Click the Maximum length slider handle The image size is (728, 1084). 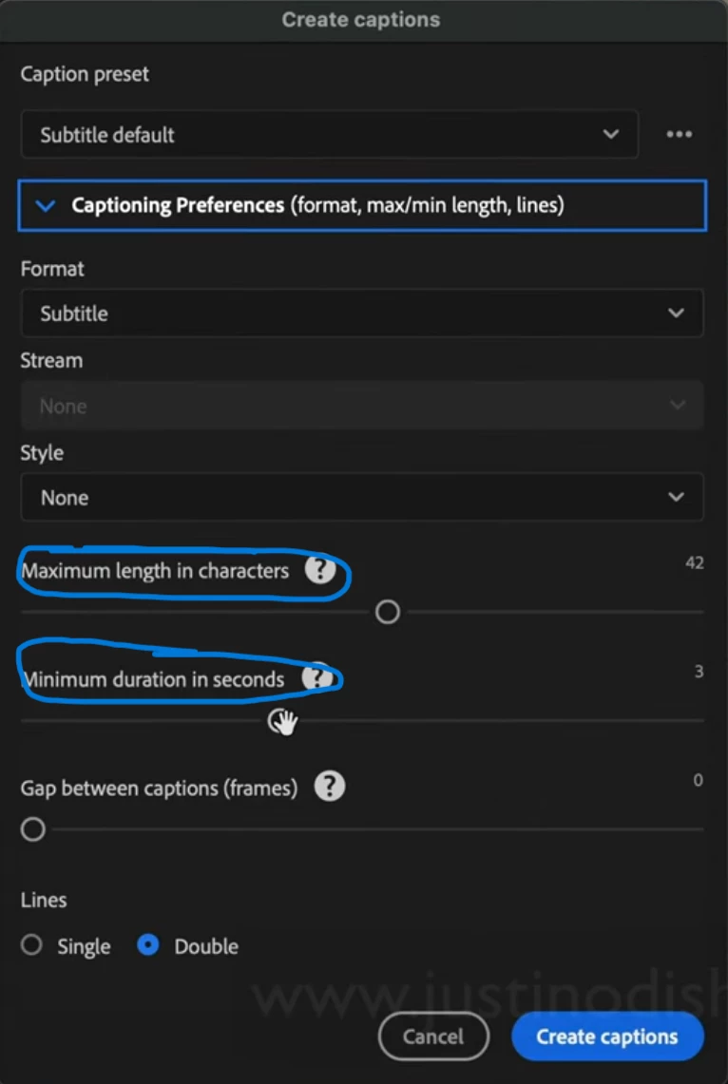coord(388,613)
